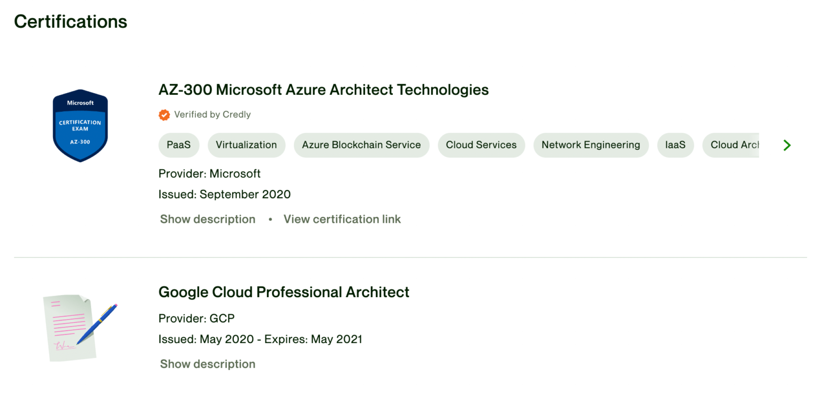Select the IaaS skill tag
The image size is (822, 394).
click(675, 145)
